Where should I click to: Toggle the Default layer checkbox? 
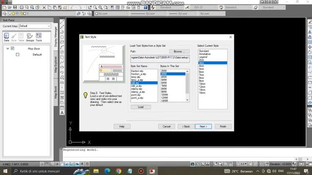point(18,54)
